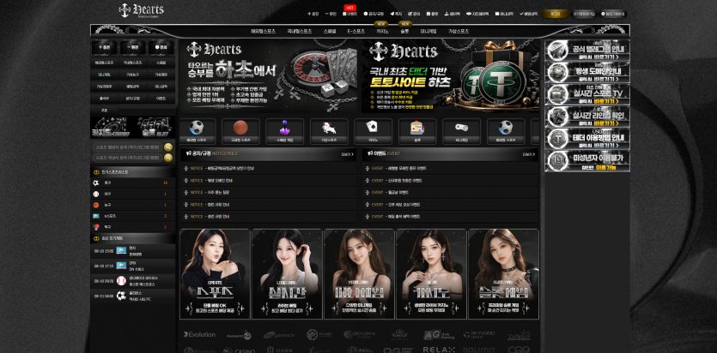This screenshot has height=353, width=717.
Task: Open 가상스포츠 in the main navigation
Action: point(459,32)
